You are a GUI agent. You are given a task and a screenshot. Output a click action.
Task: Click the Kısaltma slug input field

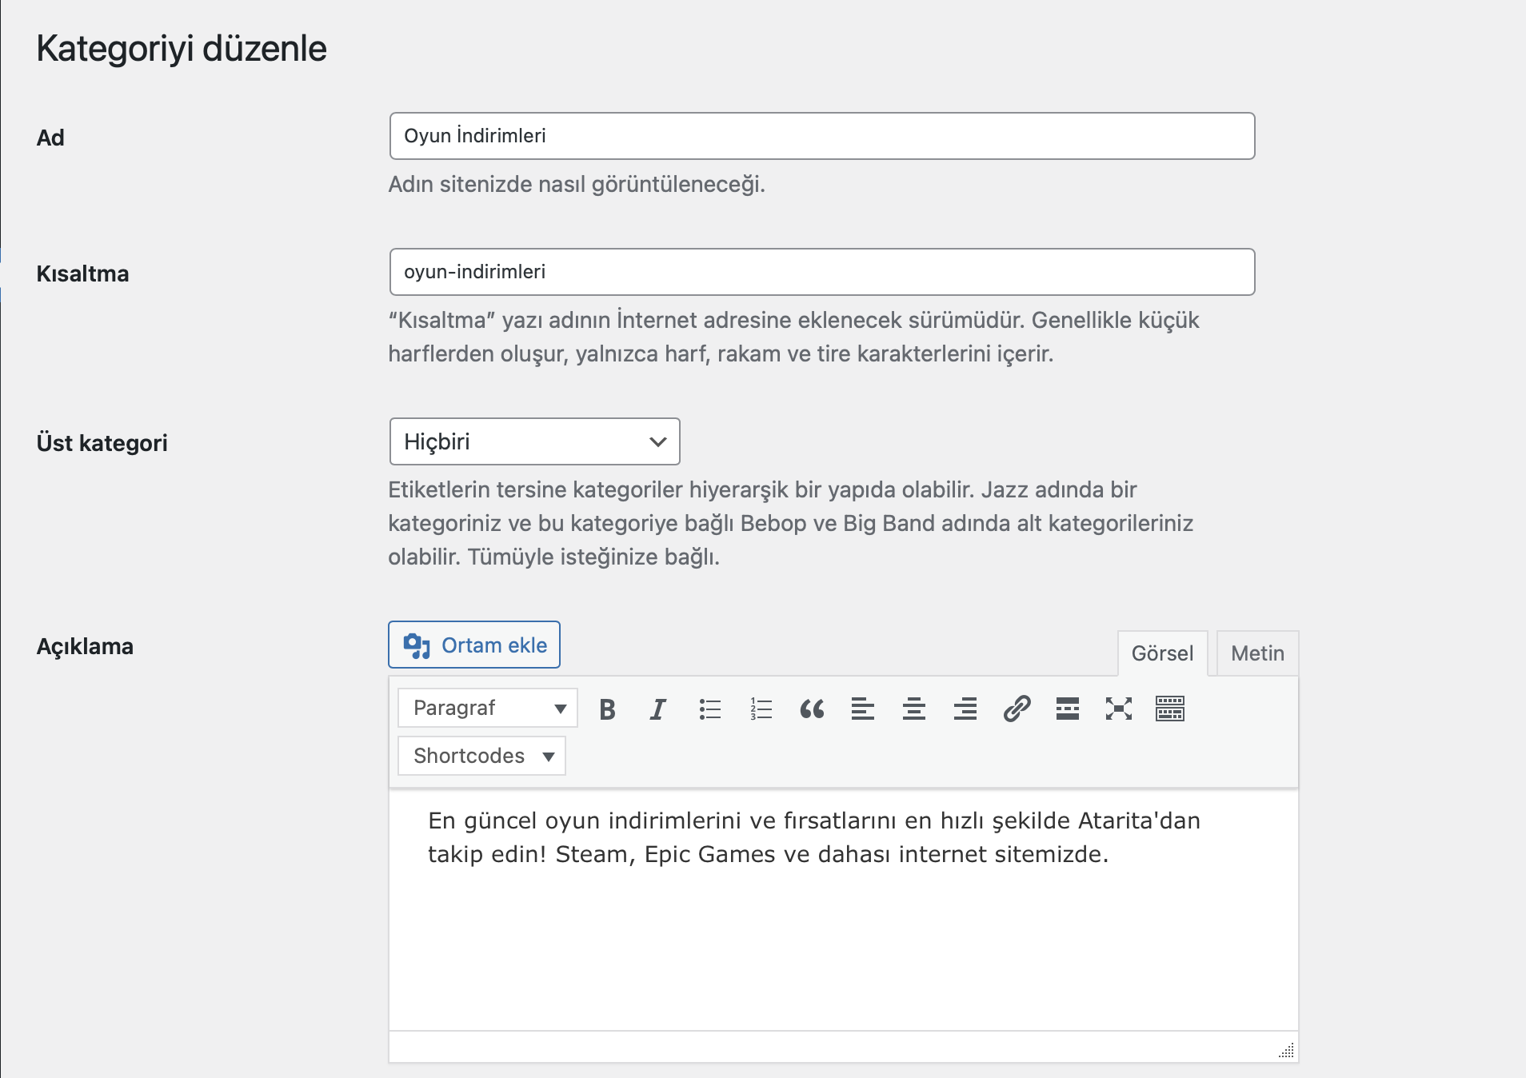tap(822, 272)
